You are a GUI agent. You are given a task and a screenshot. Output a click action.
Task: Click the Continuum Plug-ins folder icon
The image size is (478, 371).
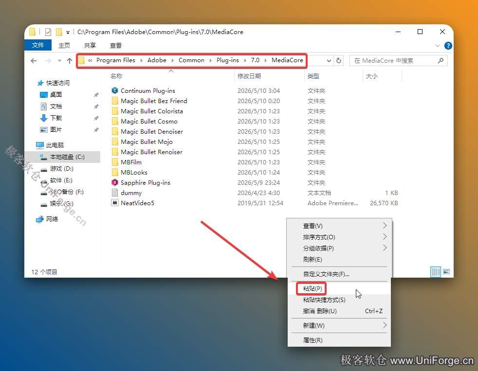pos(114,90)
